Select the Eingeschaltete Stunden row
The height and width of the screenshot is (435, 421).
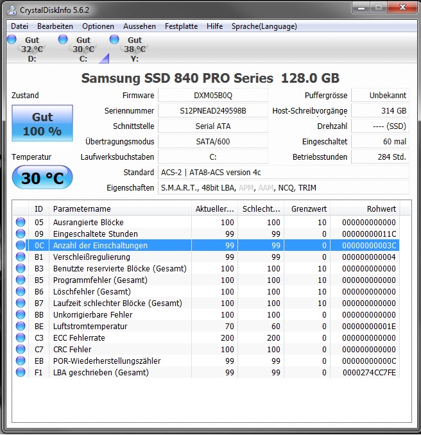click(x=206, y=234)
